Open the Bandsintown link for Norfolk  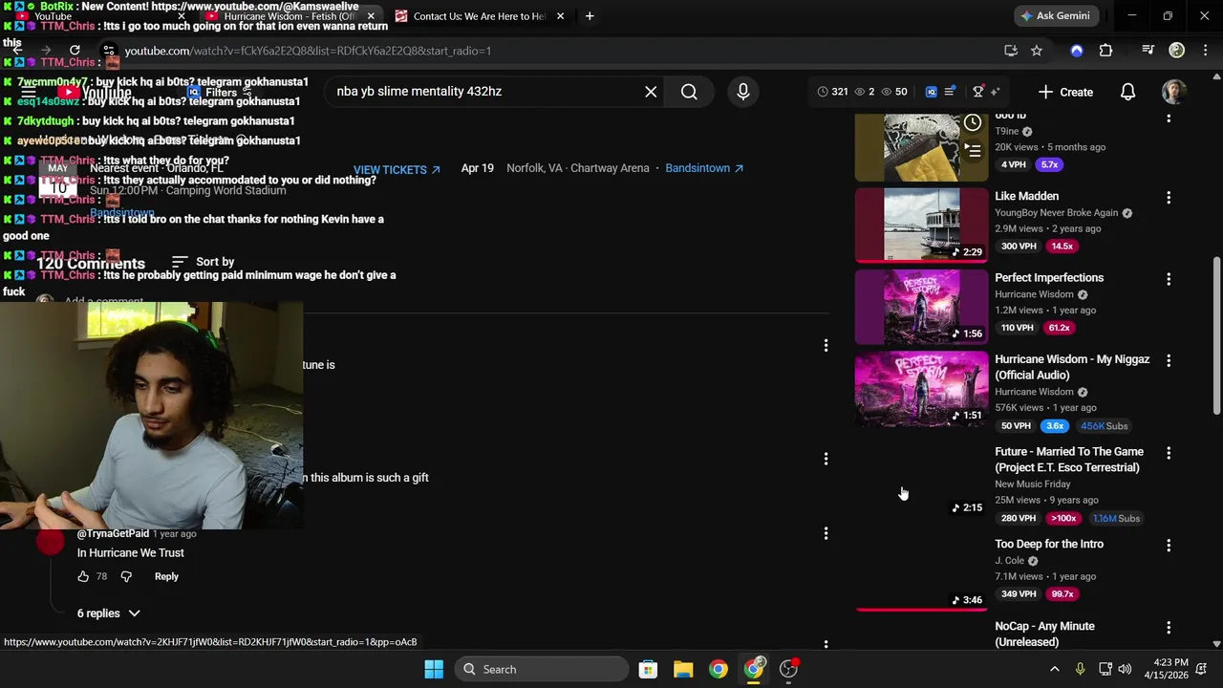pyautogui.click(x=704, y=168)
